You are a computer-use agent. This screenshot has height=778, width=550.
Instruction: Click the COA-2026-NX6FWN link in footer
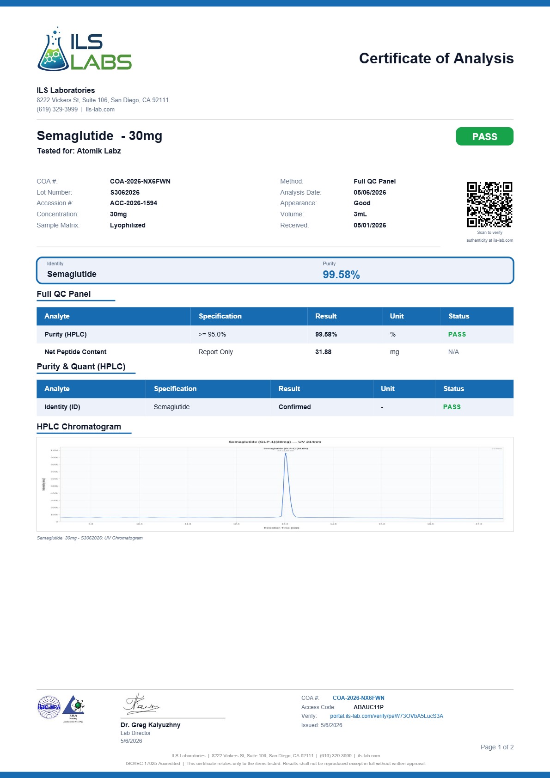(359, 698)
